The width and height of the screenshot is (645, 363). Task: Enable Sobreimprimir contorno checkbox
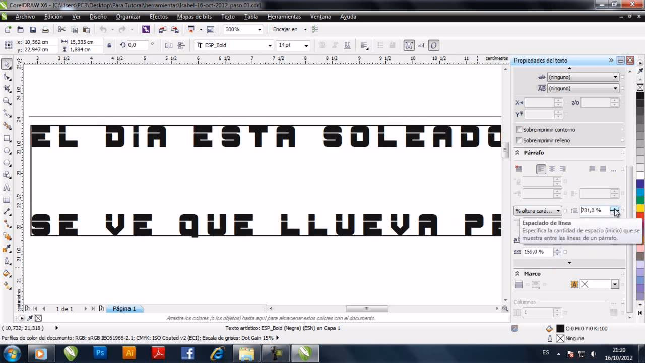(519, 129)
